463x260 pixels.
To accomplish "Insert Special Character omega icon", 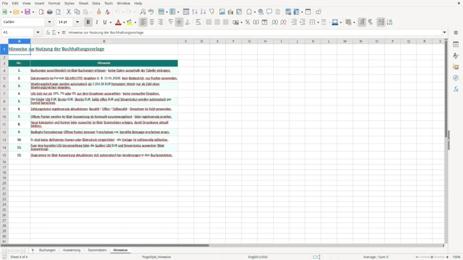I will tap(249, 12).
